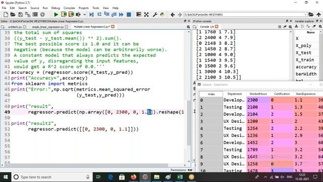Import data in Variable explorer
The width and height of the screenshot is (323, 182).
click(x=296, y=26)
